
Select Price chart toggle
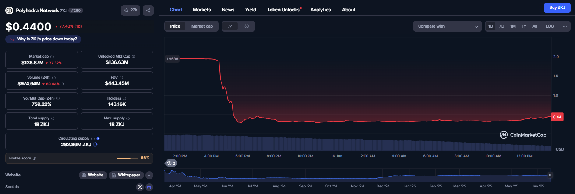(175, 26)
